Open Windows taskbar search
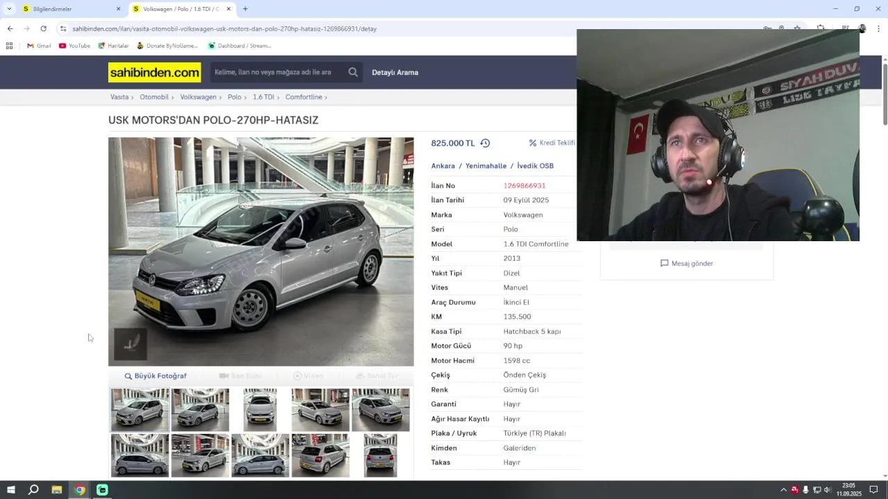The width and height of the screenshot is (888, 499). [x=33, y=490]
